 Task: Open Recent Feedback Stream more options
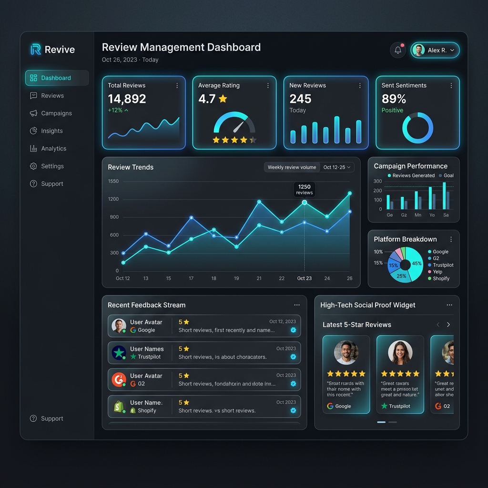click(297, 305)
